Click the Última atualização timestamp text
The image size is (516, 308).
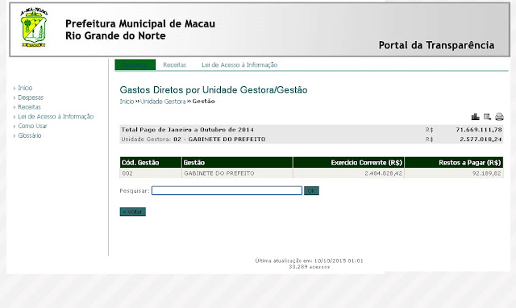pos(309,260)
